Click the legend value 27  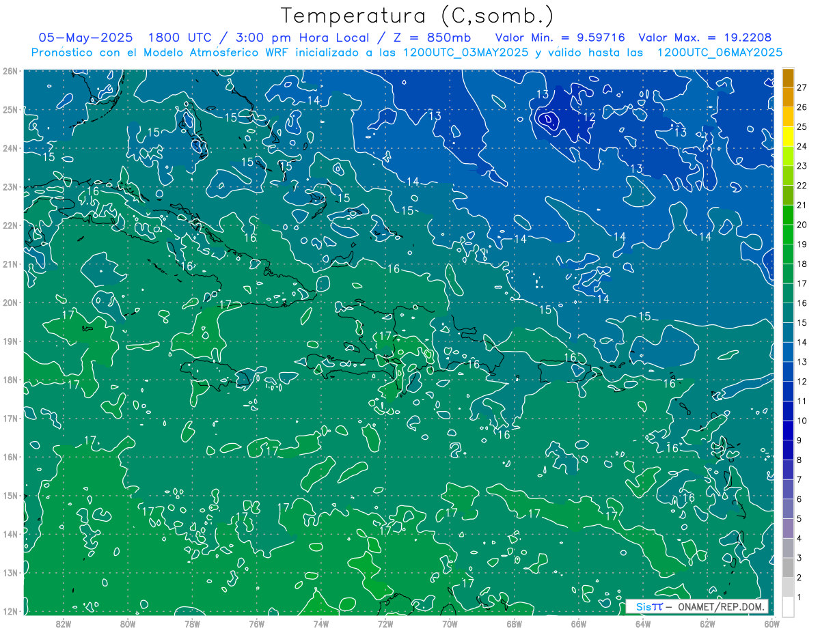pyautogui.click(x=802, y=87)
